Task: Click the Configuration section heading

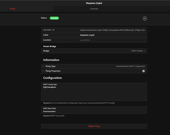Action: [53, 78]
